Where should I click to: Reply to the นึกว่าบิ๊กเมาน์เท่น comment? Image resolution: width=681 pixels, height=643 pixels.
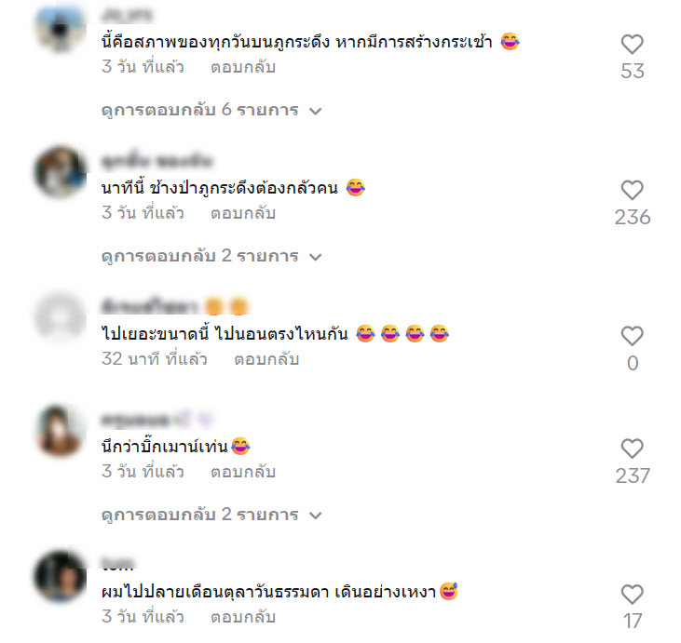click(x=243, y=472)
